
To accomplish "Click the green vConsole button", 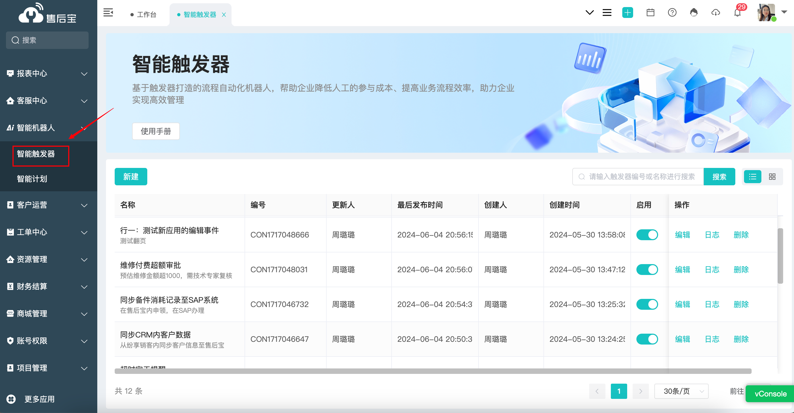I will pyautogui.click(x=770, y=394).
